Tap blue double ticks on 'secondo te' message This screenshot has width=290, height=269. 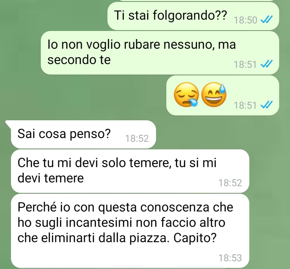(x=267, y=64)
